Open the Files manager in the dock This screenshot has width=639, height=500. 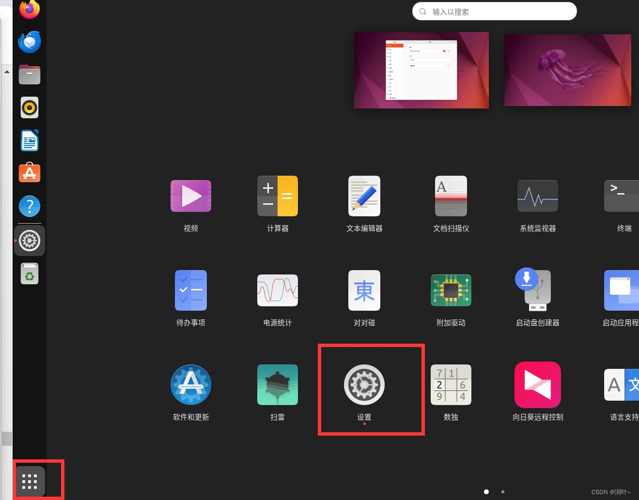(30, 75)
